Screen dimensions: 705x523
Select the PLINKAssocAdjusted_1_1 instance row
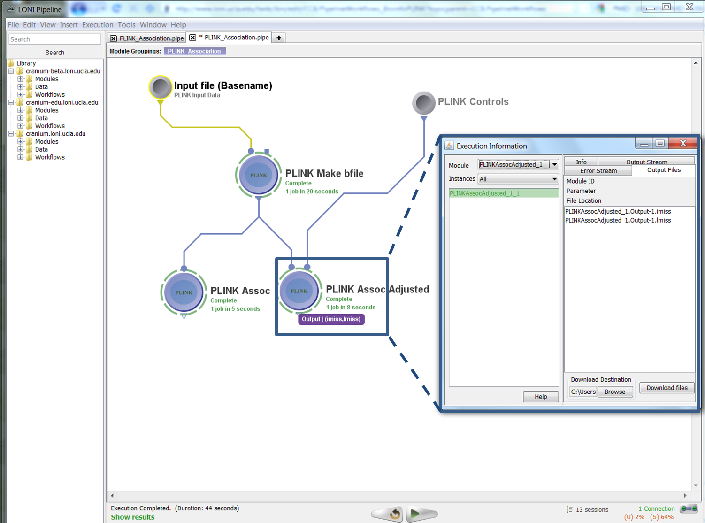pyautogui.click(x=504, y=193)
